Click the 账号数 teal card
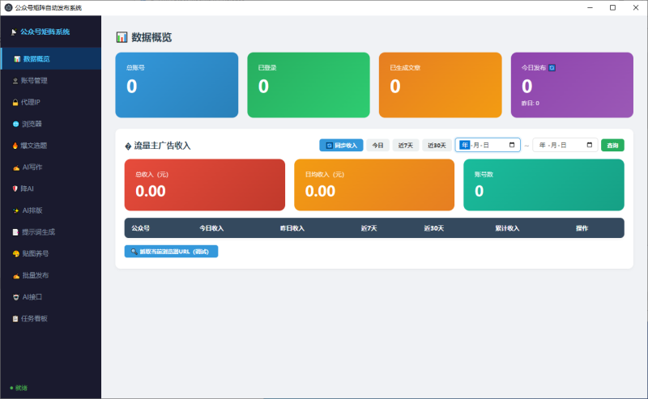This screenshot has height=399, width=648. 544,185
